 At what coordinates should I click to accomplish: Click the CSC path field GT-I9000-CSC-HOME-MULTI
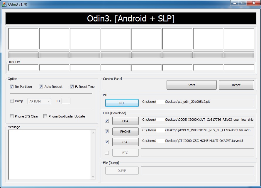(197, 142)
